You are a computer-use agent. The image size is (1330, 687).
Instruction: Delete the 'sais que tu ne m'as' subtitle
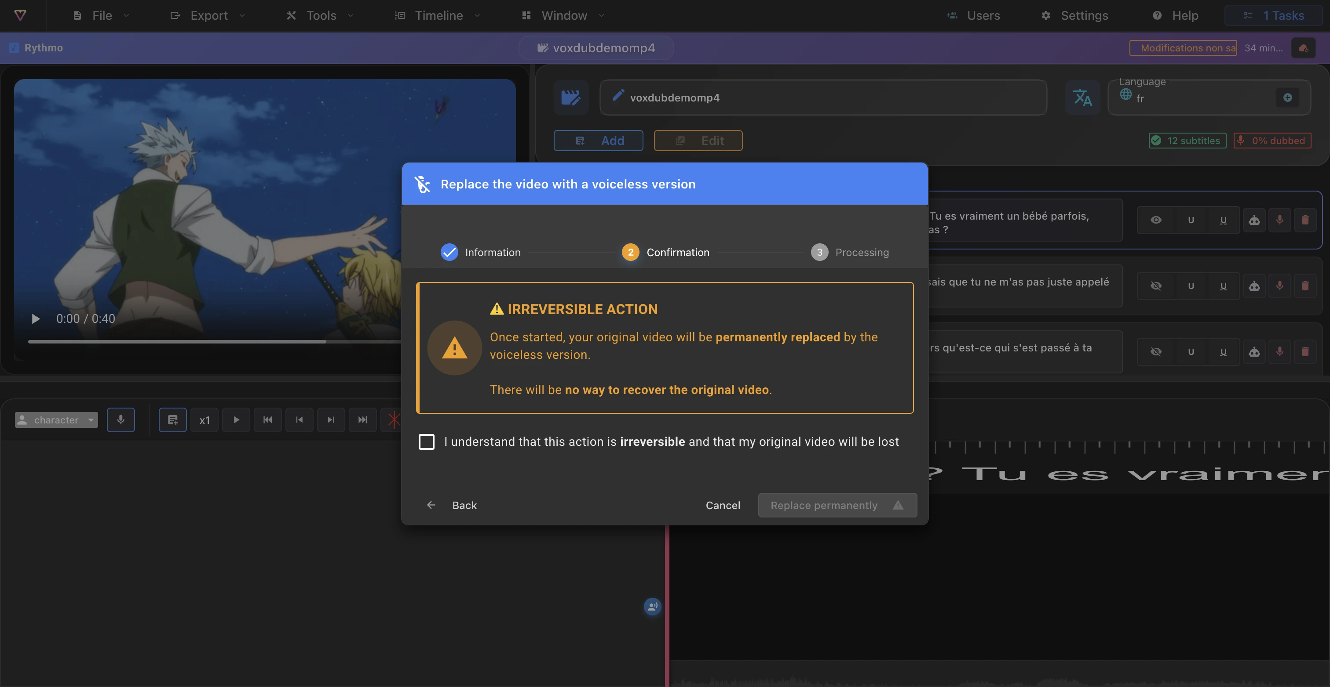pos(1305,286)
